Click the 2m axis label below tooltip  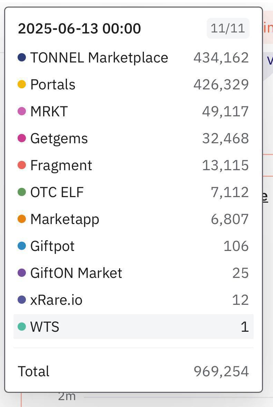click(x=67, y=396)
